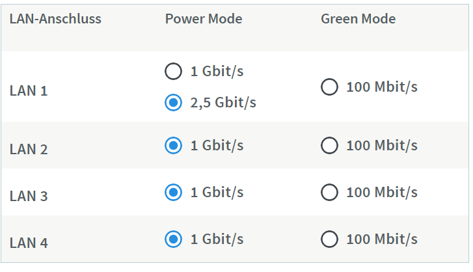Click the Power Mode column header
Screen dimensions: 473x272
click(203, 19)
